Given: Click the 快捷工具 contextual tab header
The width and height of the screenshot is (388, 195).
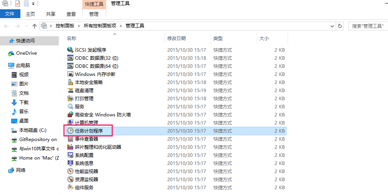Looking at the screenshot, I should (94, 4).
